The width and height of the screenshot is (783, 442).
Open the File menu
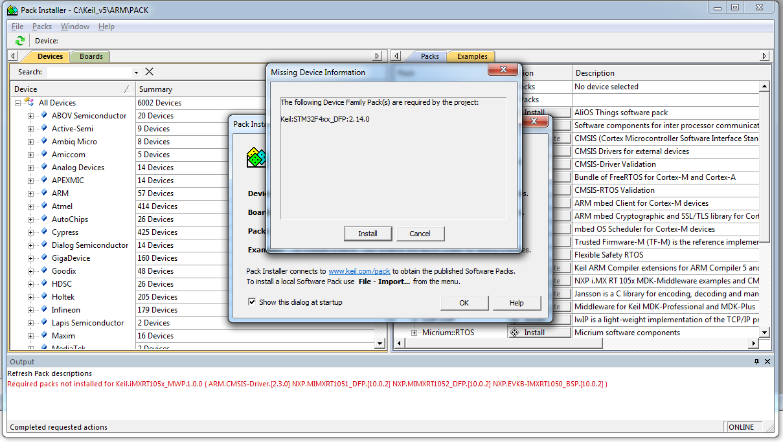[17, 27]
